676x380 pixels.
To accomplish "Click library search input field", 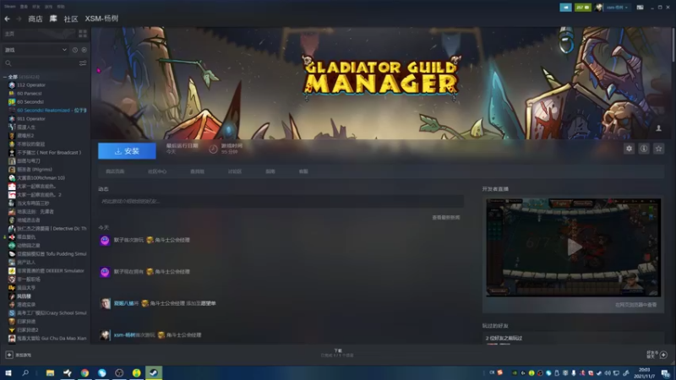I will (46, 63).
